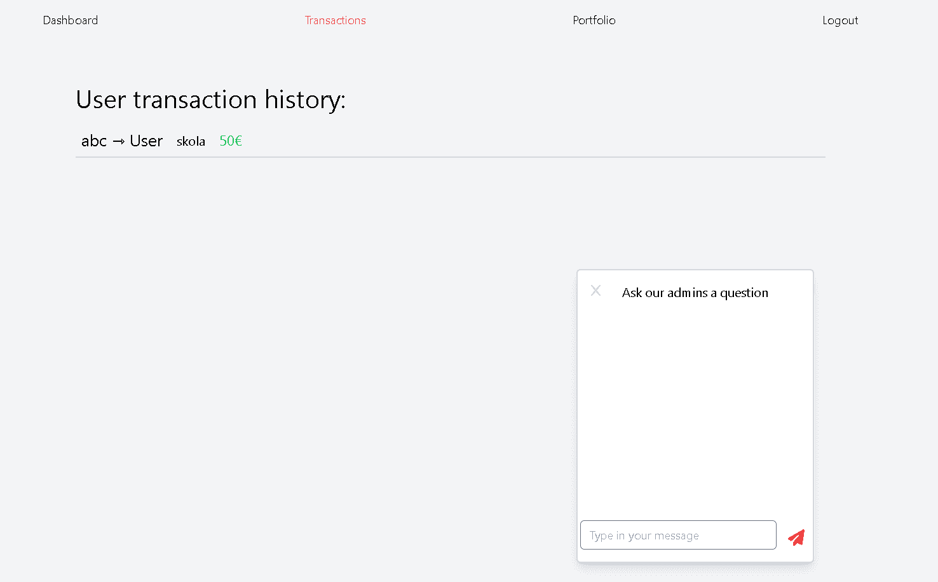
Task: Go to the Portfolio page
Action: coord(594,20)
